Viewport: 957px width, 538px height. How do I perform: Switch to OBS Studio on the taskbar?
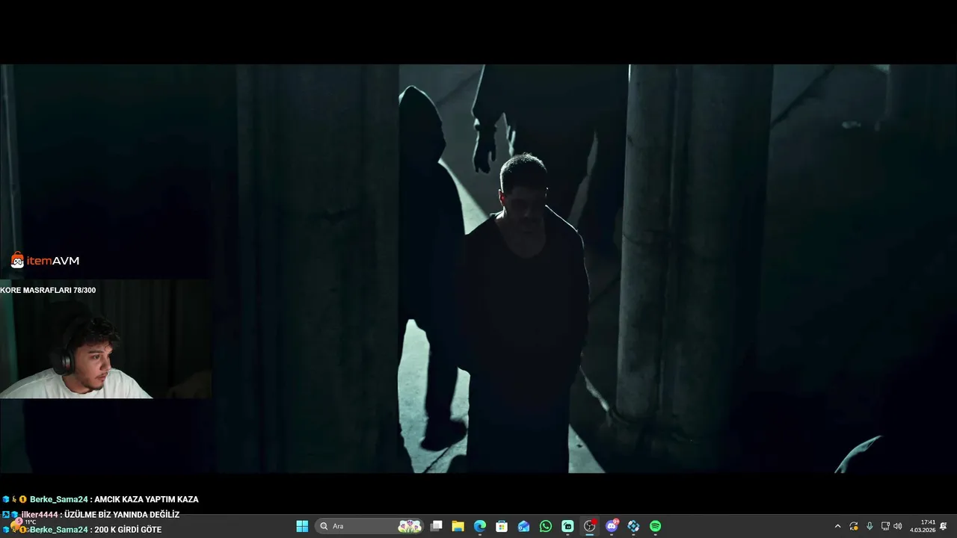tap(589, 526)
